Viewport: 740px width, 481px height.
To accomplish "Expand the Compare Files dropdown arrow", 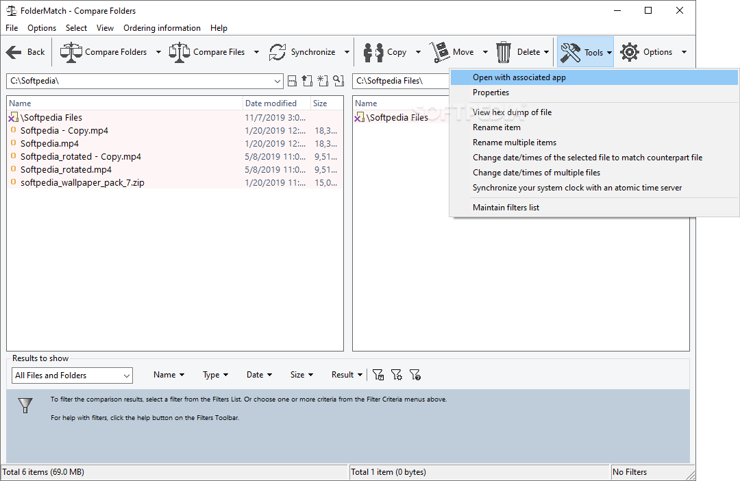I will click(256, 52).
